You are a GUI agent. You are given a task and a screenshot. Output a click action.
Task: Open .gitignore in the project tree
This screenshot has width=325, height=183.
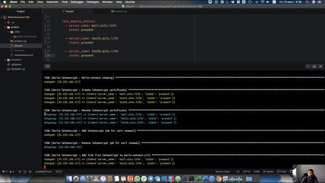(x=16, y=65)
